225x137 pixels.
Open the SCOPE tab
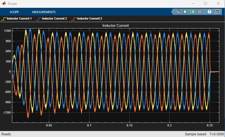[14, 12]
